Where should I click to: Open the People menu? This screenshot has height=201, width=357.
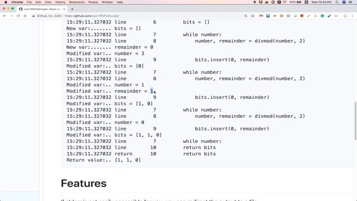[x=93, y=2]
